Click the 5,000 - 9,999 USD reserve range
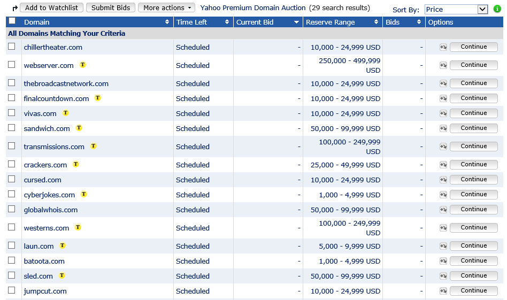The height and width of the screenshot is (300, 507). [350, 246]
